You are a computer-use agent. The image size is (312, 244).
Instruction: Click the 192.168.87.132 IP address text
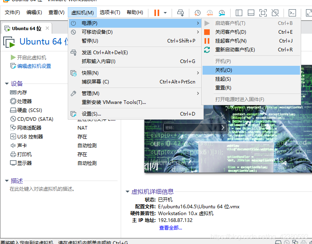click(x=175, y=220)
